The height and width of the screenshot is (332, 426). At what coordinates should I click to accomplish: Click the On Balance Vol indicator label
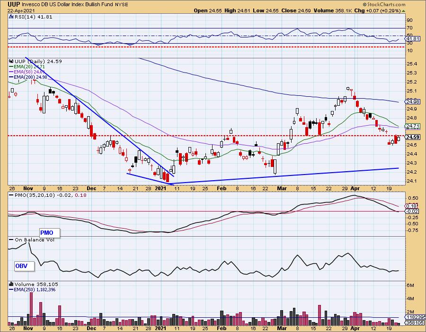point(32,240)
